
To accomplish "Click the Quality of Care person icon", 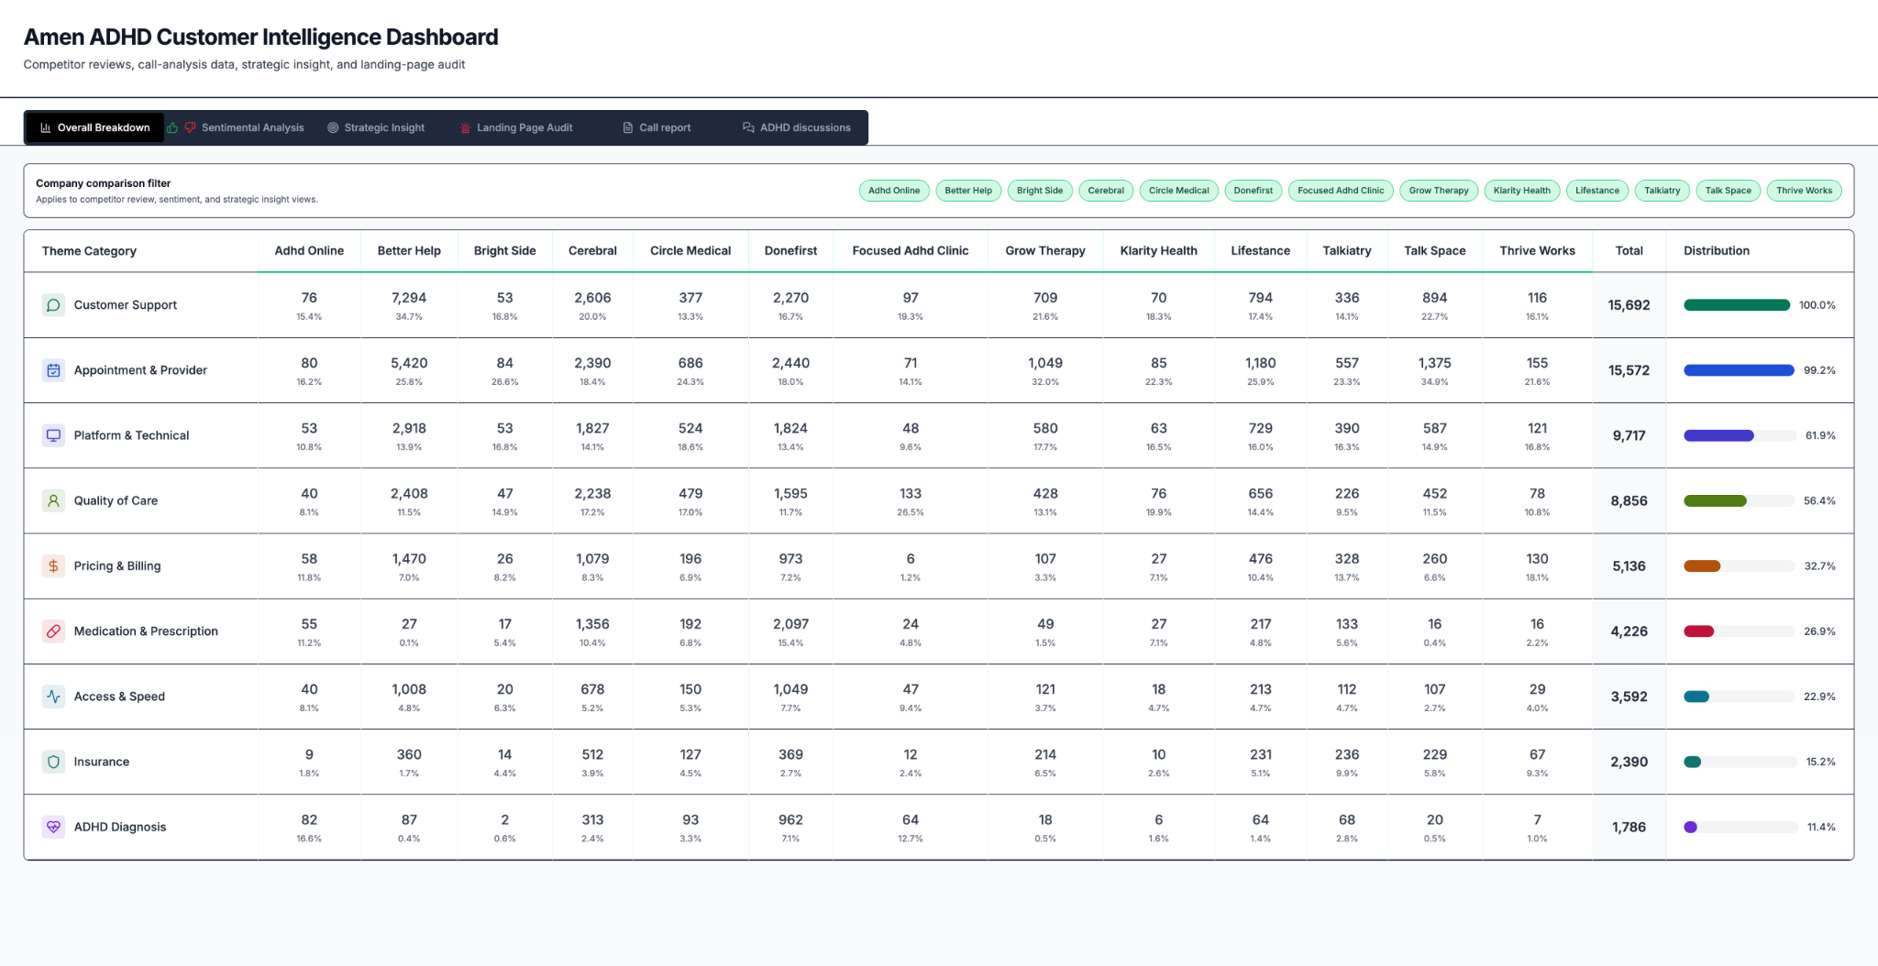I will pyautogui.click(x=53, y=500).
